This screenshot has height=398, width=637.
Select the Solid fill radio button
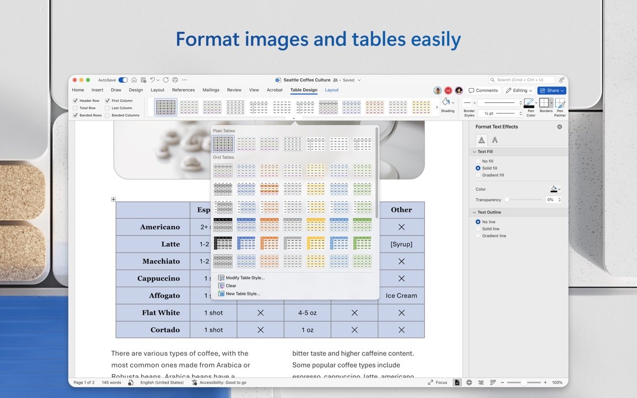(478, 168)
